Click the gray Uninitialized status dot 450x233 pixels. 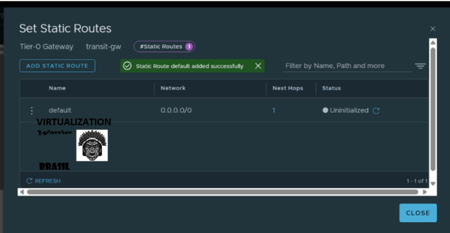coord(325,111)
